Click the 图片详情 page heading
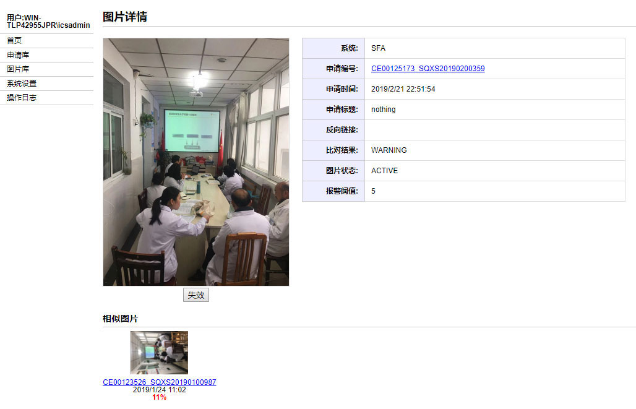Screen dimensions: 636x409 [125, 17]
